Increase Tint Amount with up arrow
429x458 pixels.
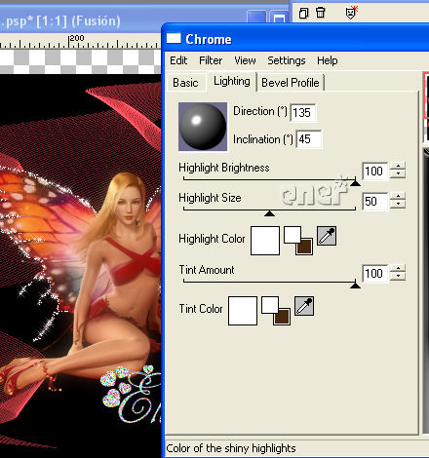pos(398,268)
